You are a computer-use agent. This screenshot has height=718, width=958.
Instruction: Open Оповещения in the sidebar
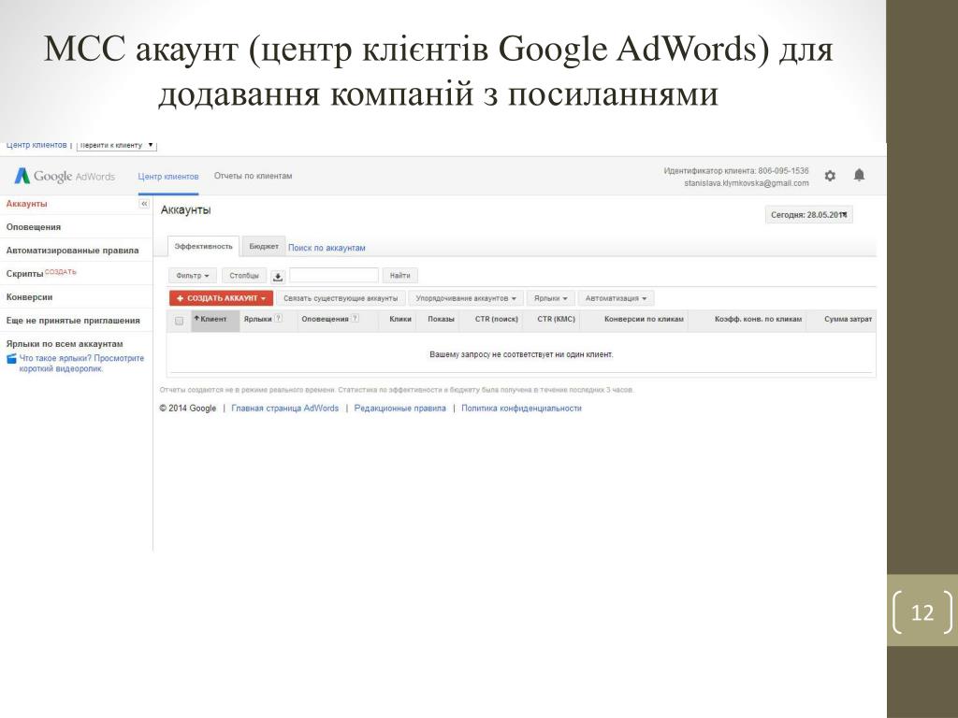click(x=34, y=227)
